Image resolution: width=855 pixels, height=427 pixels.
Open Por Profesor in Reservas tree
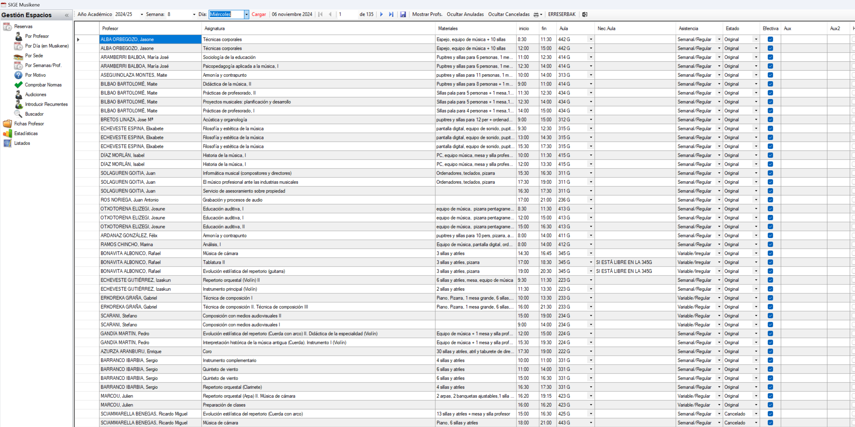[37, 36]
